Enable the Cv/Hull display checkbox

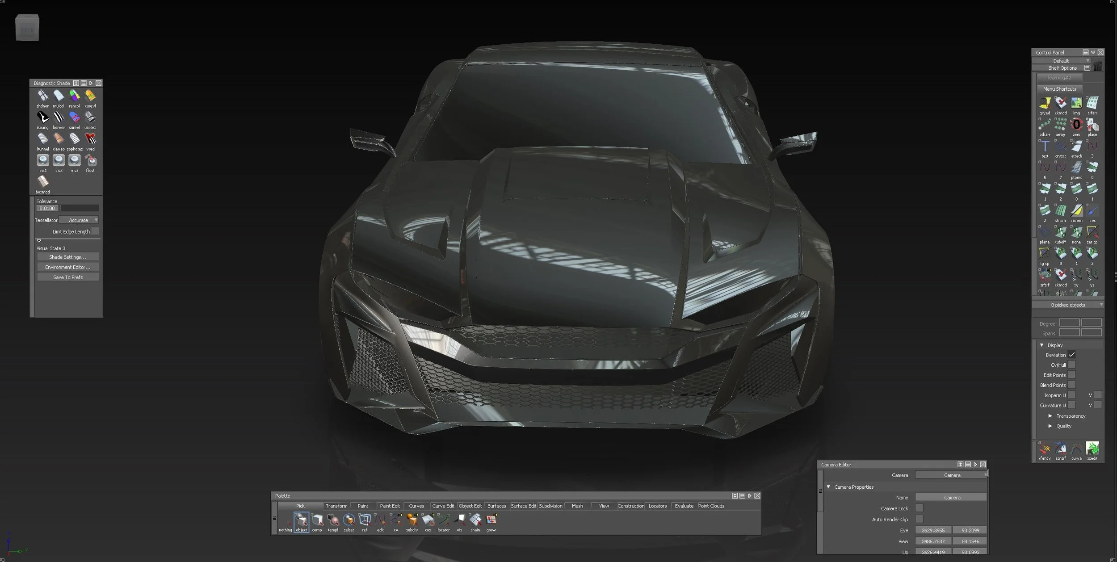tap(1072, 365)
